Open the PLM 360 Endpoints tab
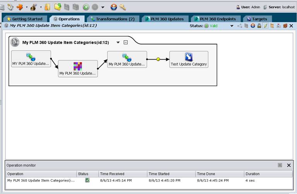The image size is (297, 194). [215, 19]
